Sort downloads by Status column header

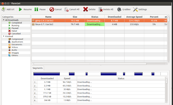[95, 17]
